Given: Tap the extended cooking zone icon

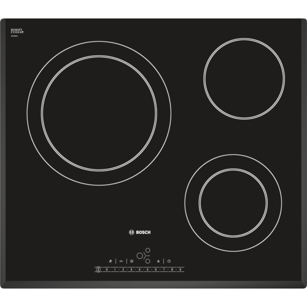Looking at the screenshot, I should pos(131,262).
